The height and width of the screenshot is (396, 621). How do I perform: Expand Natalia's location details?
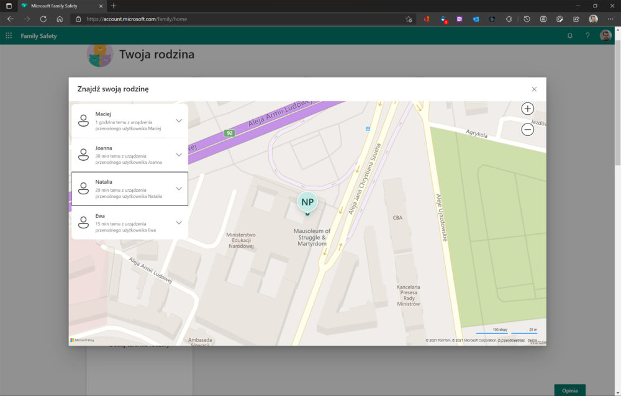pyautogui.click(x=179, y=189)
